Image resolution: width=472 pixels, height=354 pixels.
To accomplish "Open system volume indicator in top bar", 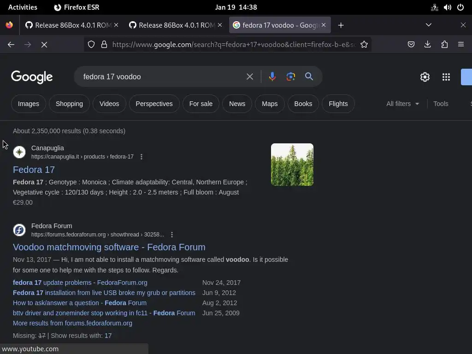I will click(447, 7).
